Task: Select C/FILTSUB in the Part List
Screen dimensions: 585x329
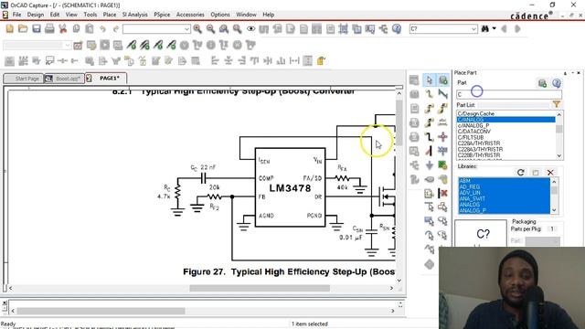Action: coord(505,137)
